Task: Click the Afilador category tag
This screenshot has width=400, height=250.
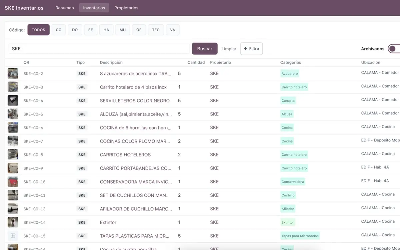Action: pos(288,209)
